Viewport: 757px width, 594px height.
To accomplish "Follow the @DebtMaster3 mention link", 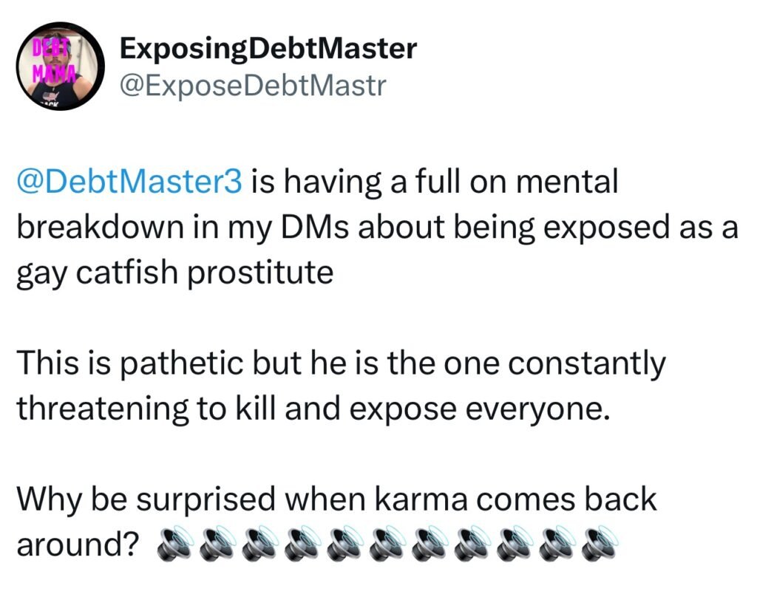I will (129, 182).
